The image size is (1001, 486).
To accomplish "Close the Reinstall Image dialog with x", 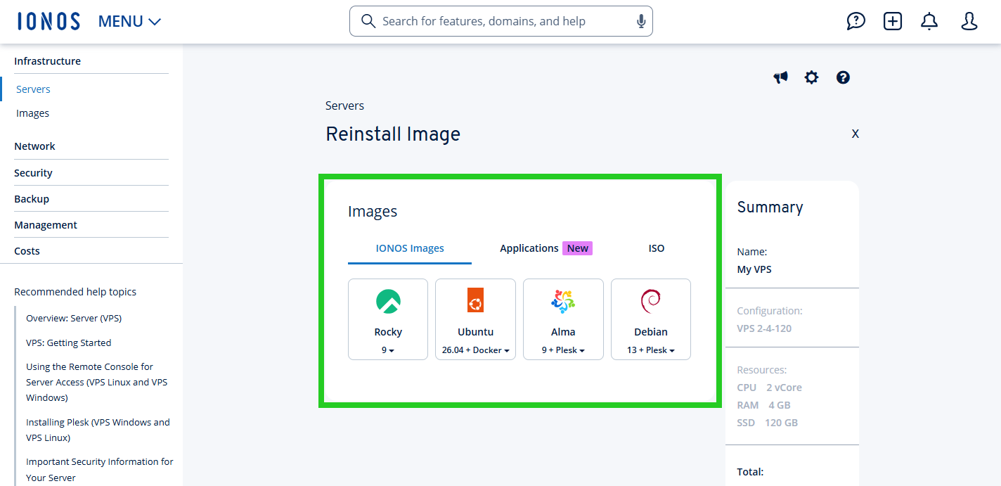I will click(855, 134).
